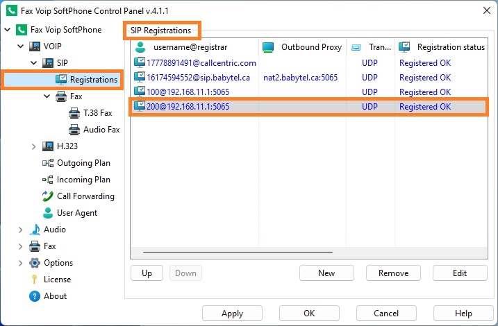Collapse the Fax Voip SoftPhone root node
Viewport: 498px width, 326px height.
[x=8, y=30]
